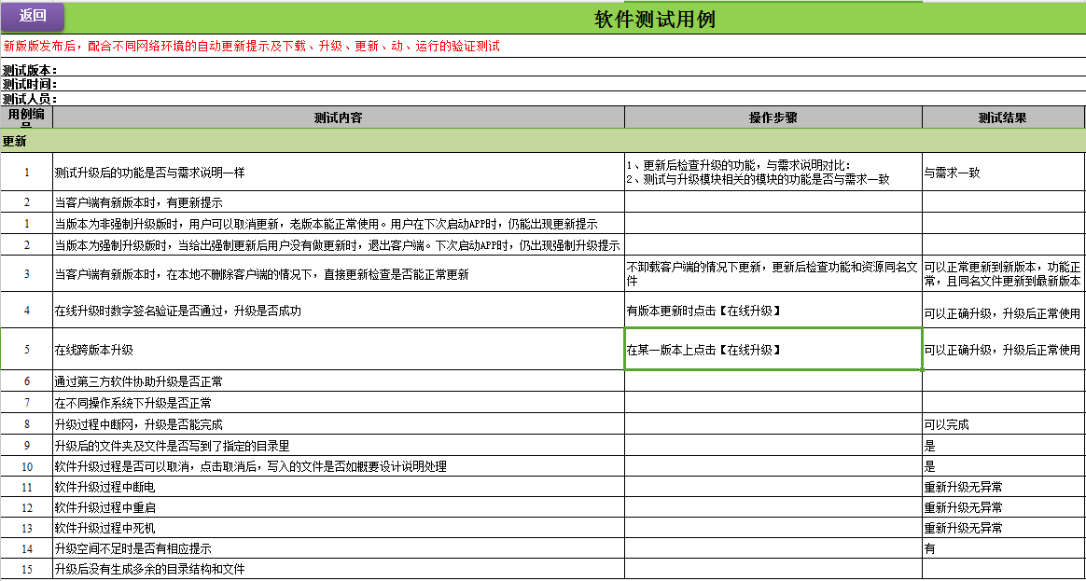Select 重新升级无异常 in the 重启 row
Screen dimensions: 1086x581
1002,507
